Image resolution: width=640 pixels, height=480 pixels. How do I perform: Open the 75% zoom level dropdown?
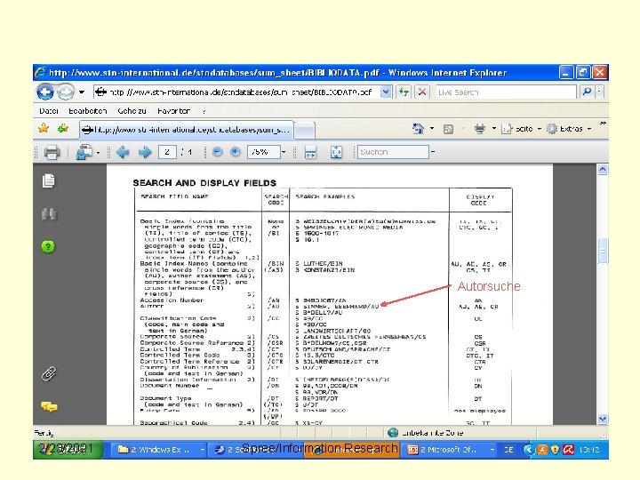pyautogui.click(x=284, y=152)
